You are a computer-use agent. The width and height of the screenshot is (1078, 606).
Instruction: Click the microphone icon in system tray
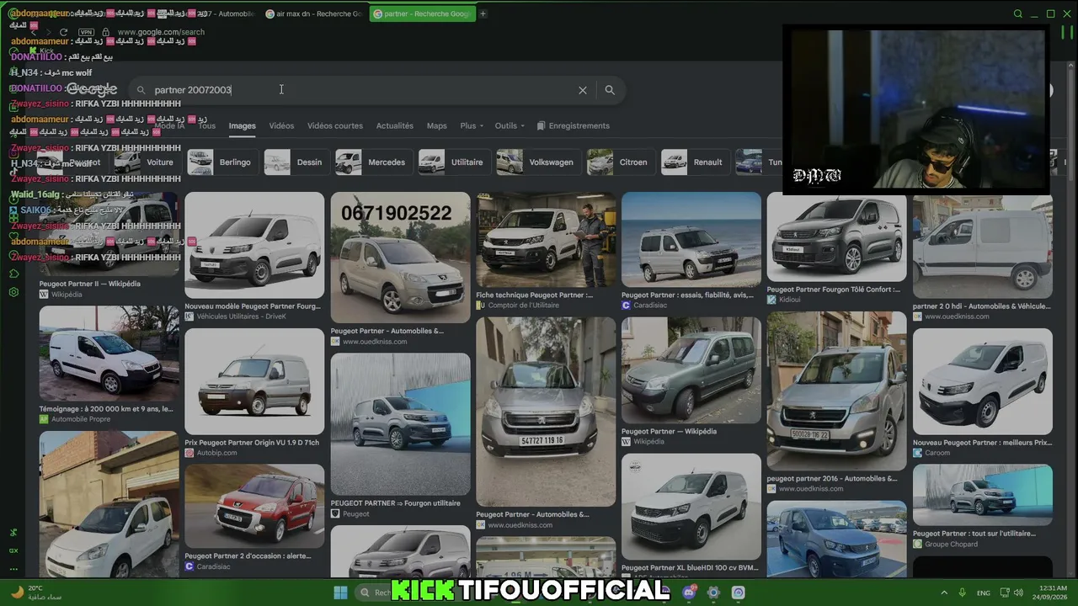coord(960,593)
